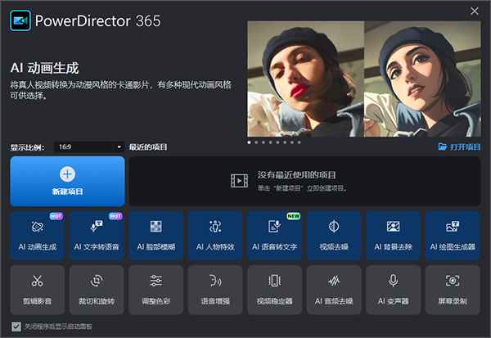Launch AI 文字转语音 tool
The width and height of the screenshot is (491, 338).
[x=97, y=235]
